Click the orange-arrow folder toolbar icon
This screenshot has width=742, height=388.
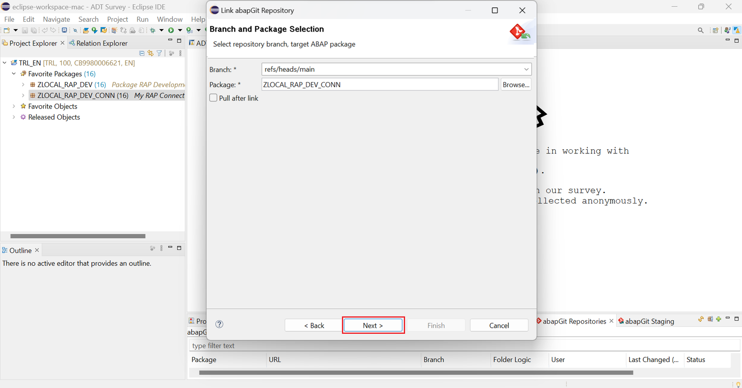(104, 30)
